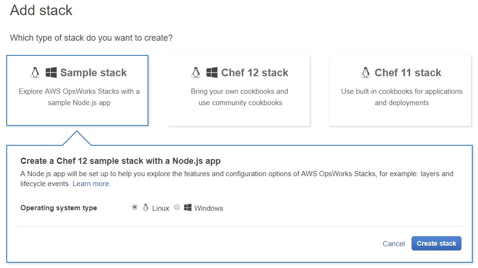478x268 pixels.
Task: Click the Windows label text
Action: click(209, 208)
